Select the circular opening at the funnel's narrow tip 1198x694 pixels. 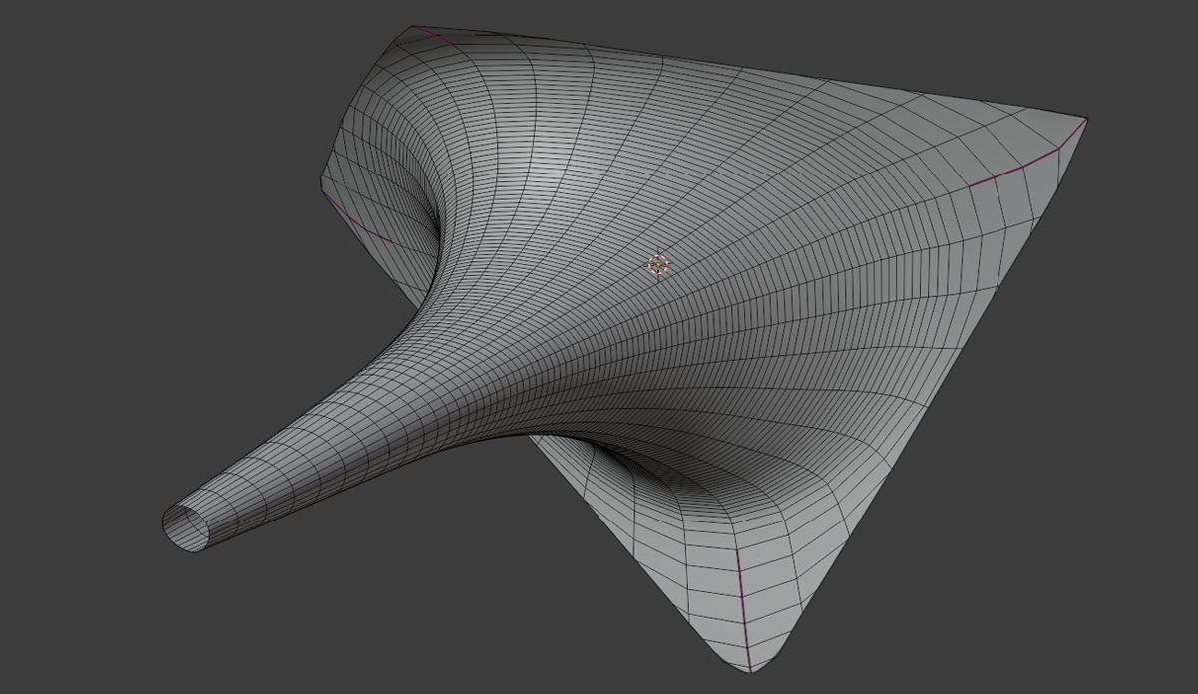click(187, 526)
